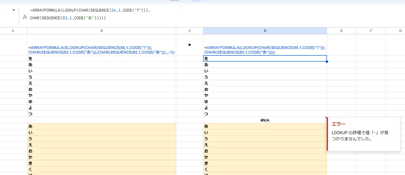
Task: Select yellow-highlighted cell う in column B
Action: 102,138
